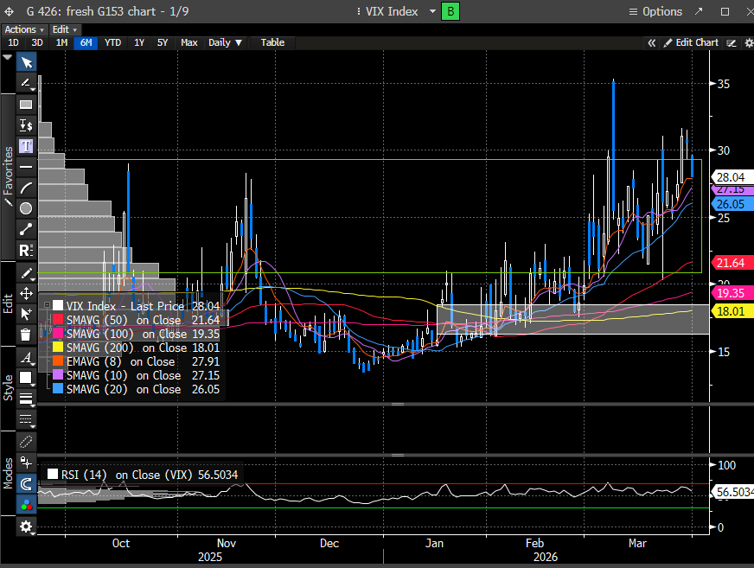Click the blue SMAVG (20) color swatch

(x=58, y=388)
